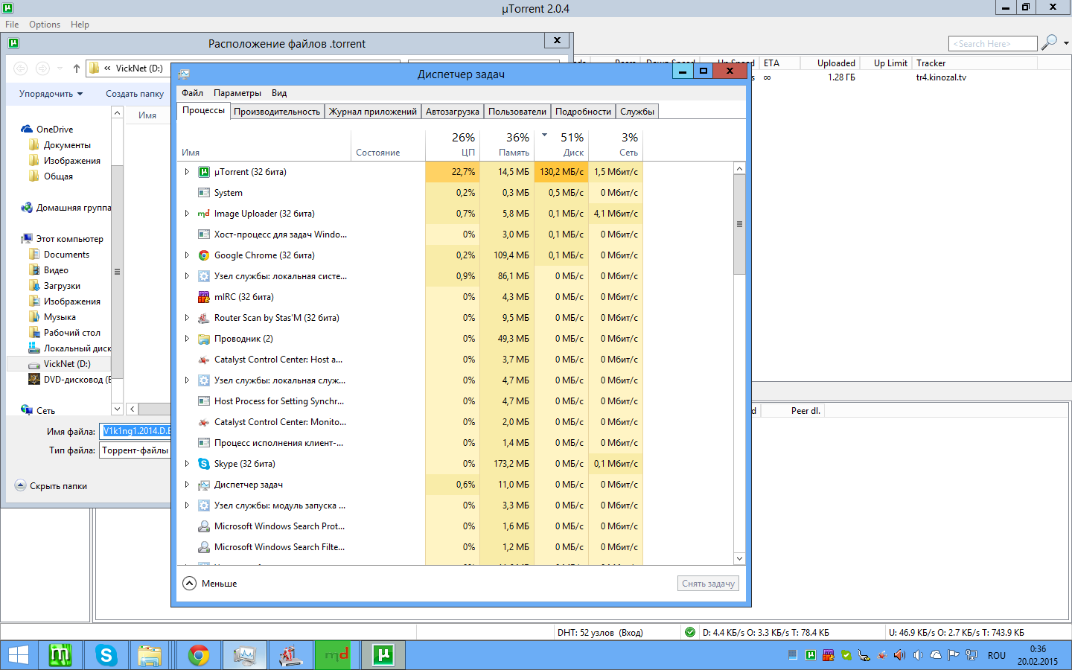Sort processes by the ЦП column header
The height and width of the screenshot is (670, 1072).
(452, 144)
